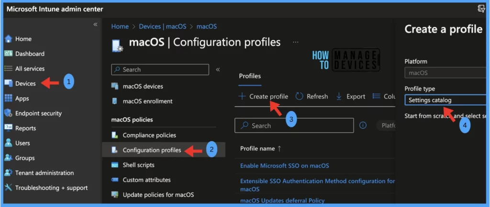Click the Refresh circular arrow icon
490x207 pixels.
tap(300, 97)
